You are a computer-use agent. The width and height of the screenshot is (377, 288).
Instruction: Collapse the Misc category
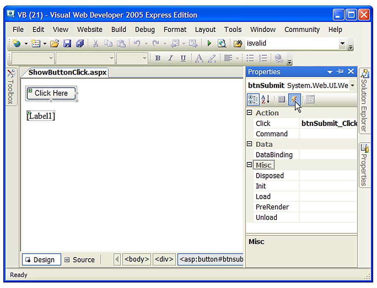[249, 165]
